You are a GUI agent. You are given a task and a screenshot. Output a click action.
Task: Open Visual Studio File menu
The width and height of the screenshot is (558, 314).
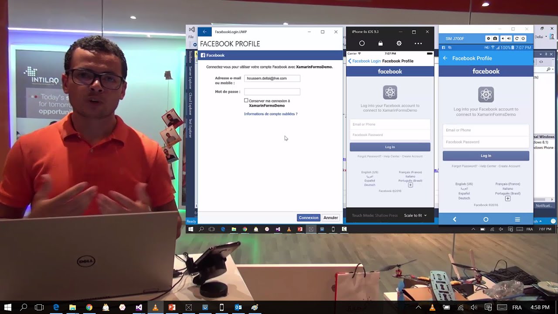point(191,37)
